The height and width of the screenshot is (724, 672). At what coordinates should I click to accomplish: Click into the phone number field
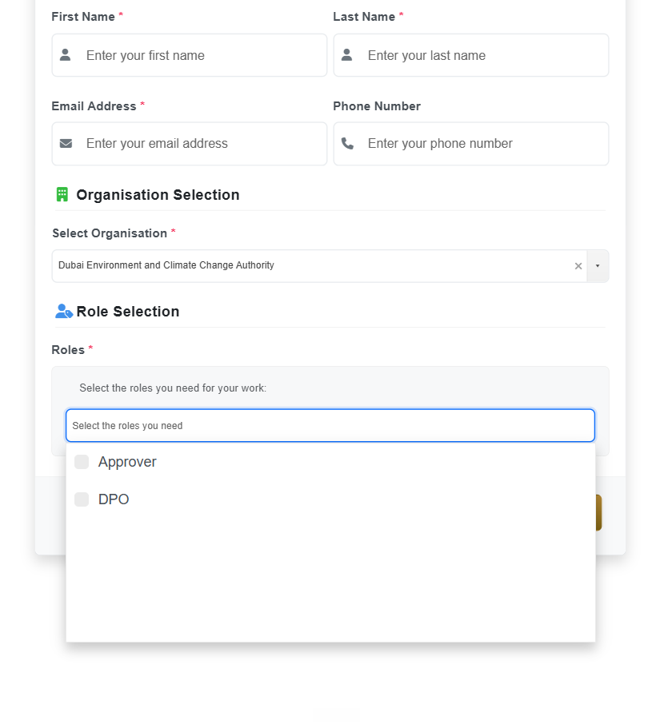tap(471, 144)
